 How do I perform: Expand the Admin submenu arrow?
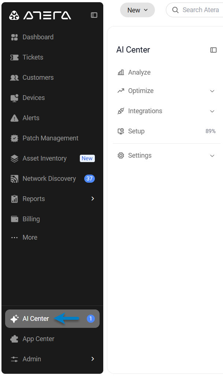click(93, 359)
